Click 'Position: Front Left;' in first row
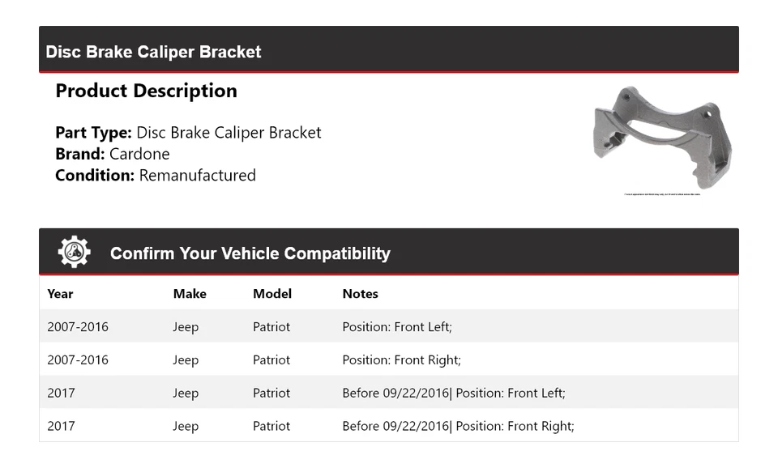Screen dimensions: 778x468 click(397, 327)
